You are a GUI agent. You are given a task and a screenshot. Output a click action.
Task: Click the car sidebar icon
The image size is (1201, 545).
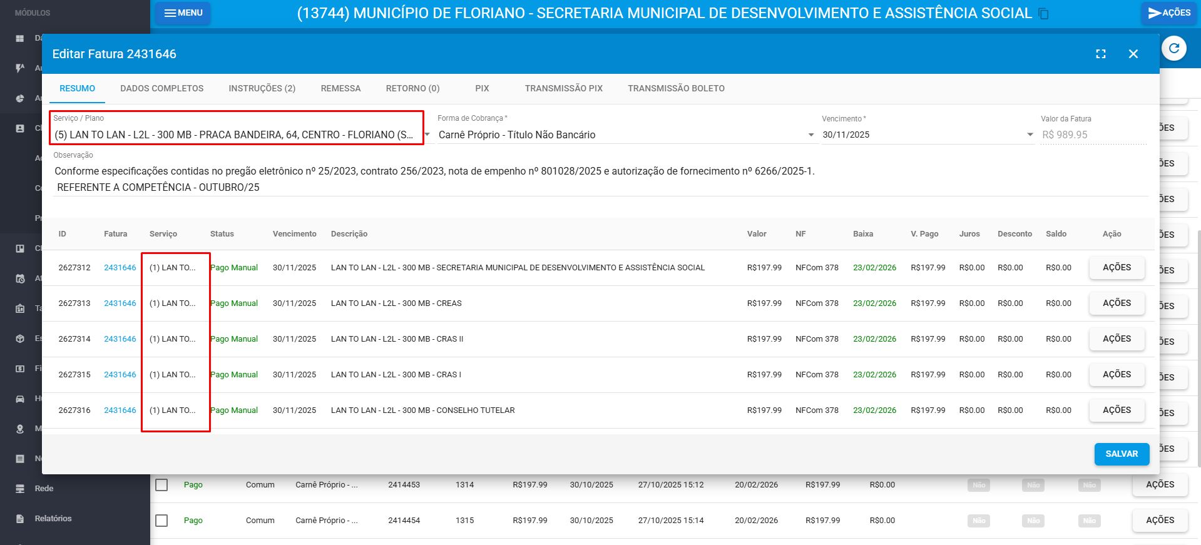pos(20,399)
